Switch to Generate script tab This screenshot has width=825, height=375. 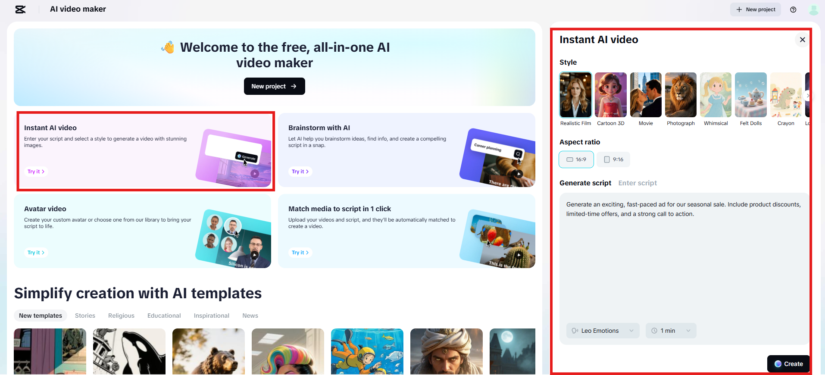[x=585, y=183]
